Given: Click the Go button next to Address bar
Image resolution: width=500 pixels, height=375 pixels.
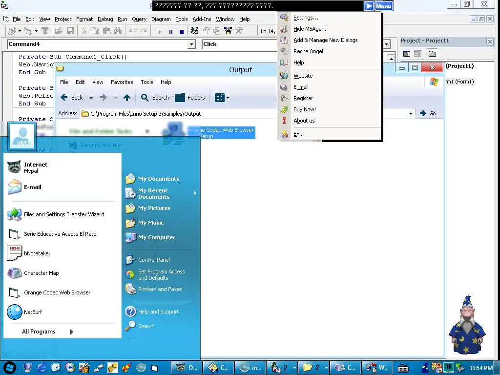Looking at the screenshot, I should (428, 113).
